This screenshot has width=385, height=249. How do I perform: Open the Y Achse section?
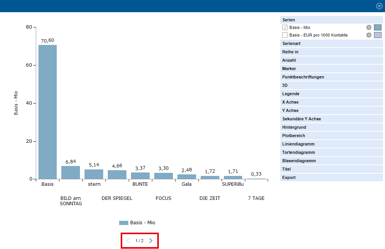pyautogui.click(x=331, y=110)
